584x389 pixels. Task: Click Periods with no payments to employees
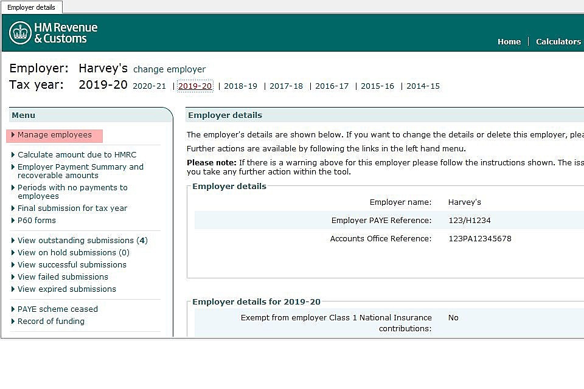tap(72, 191)
